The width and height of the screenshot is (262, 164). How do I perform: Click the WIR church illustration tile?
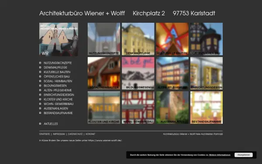(x=59, y=39)
